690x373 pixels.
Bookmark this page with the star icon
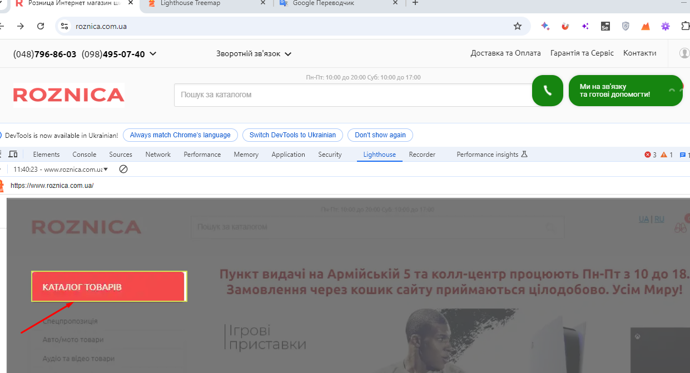517,26
